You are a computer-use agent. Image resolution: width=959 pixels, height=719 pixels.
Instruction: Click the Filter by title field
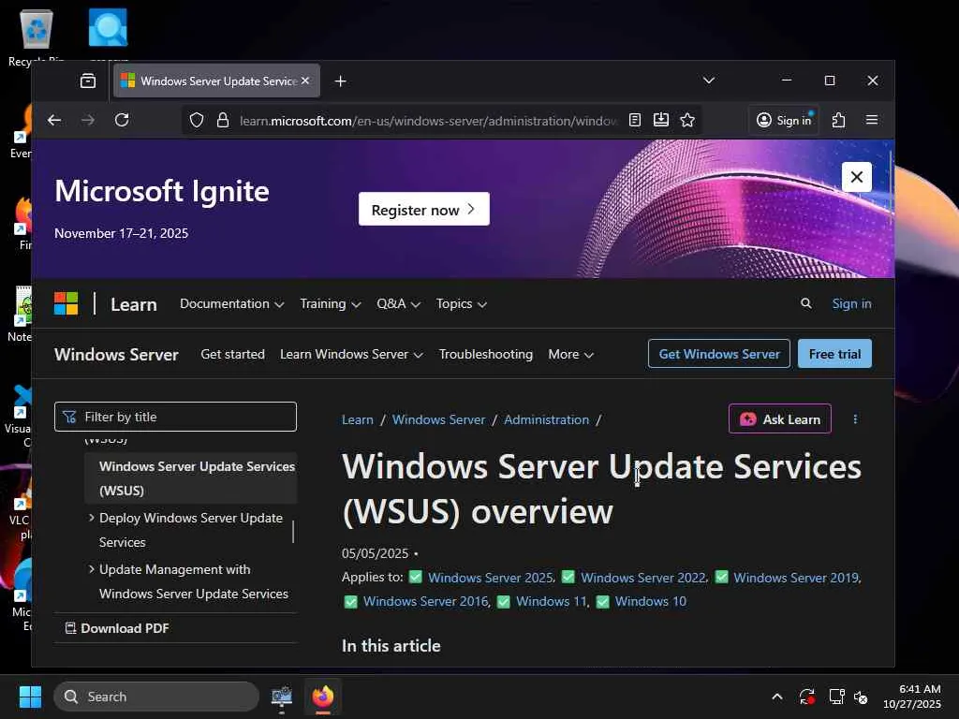[x=175, y=417]
